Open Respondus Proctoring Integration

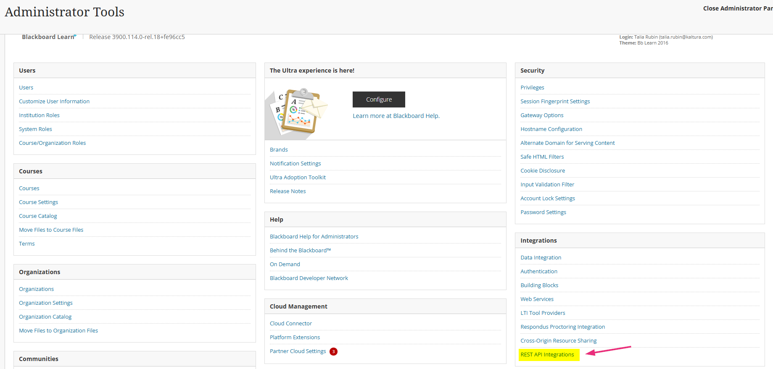point(562,327)
